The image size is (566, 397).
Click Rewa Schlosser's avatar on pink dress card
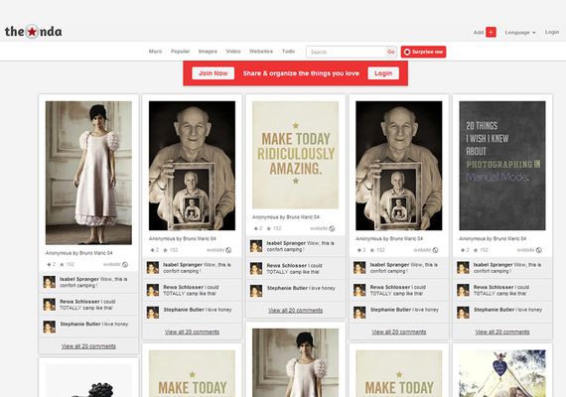point(50,305)
